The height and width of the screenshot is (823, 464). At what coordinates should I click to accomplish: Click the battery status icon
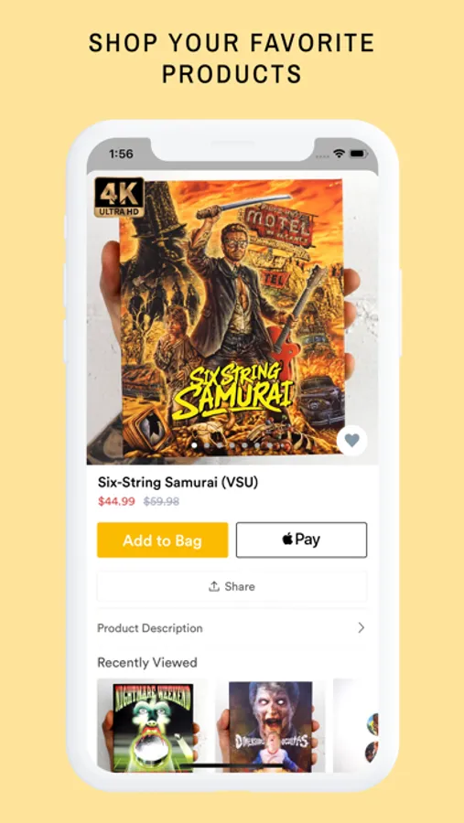coord(359,154)
